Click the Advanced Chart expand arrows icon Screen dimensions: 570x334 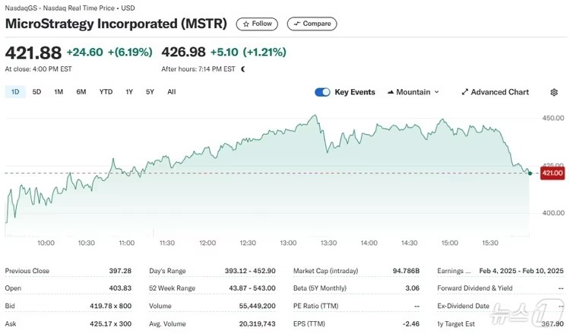click(465, 92)
